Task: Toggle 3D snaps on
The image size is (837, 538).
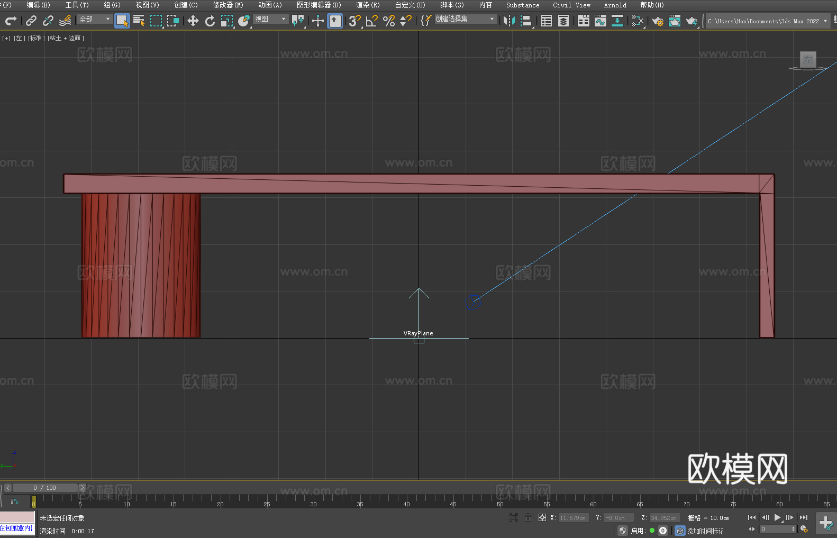Action: pos(355,21)
